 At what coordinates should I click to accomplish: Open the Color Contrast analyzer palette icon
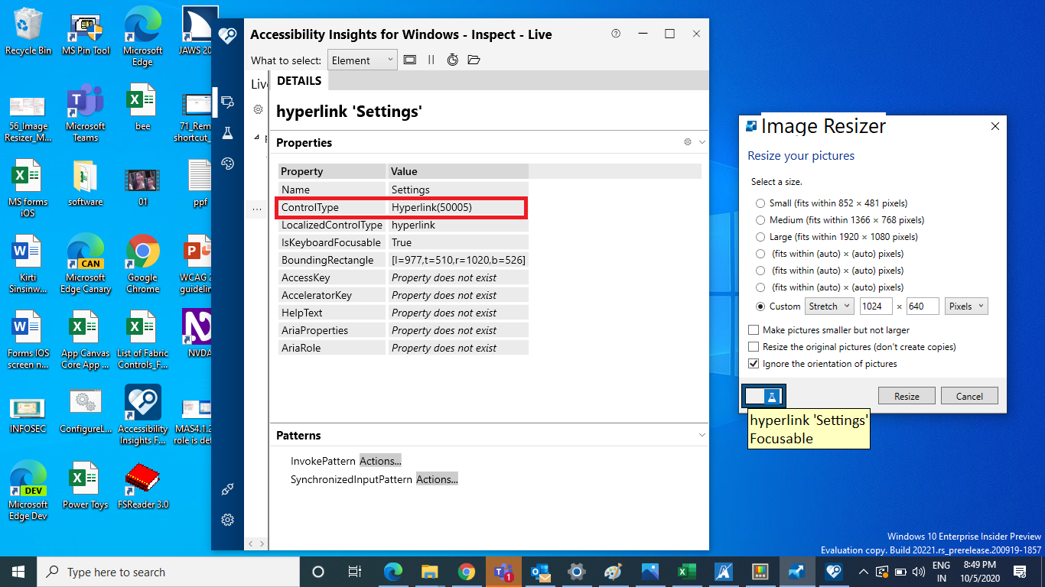227,163
